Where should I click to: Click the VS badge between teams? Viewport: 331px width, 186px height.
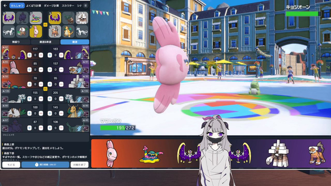45,25
